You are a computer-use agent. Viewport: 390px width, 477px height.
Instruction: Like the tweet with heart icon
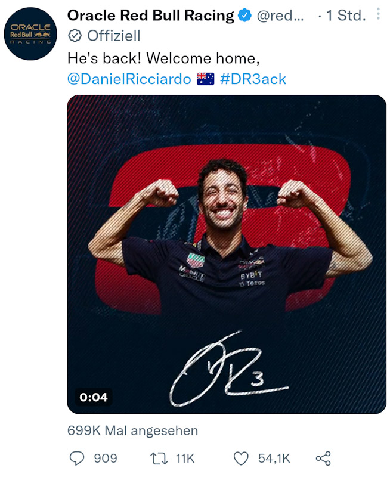pyautogui.click(x=241, y=459)
